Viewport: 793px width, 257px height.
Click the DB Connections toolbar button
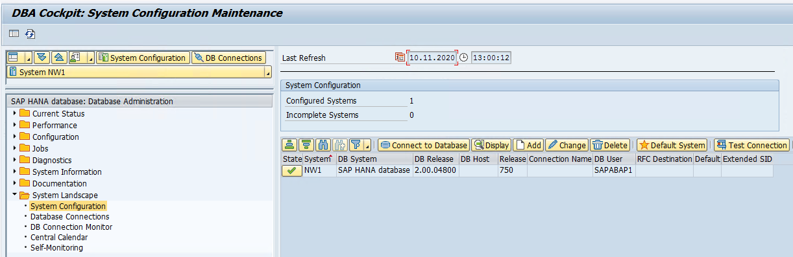point(228,58)
